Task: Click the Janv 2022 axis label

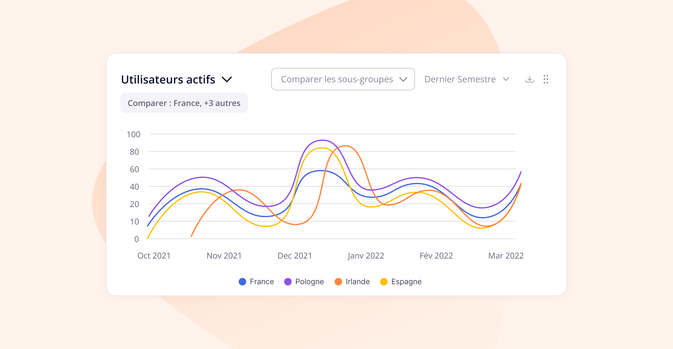Action: [366, 256]
